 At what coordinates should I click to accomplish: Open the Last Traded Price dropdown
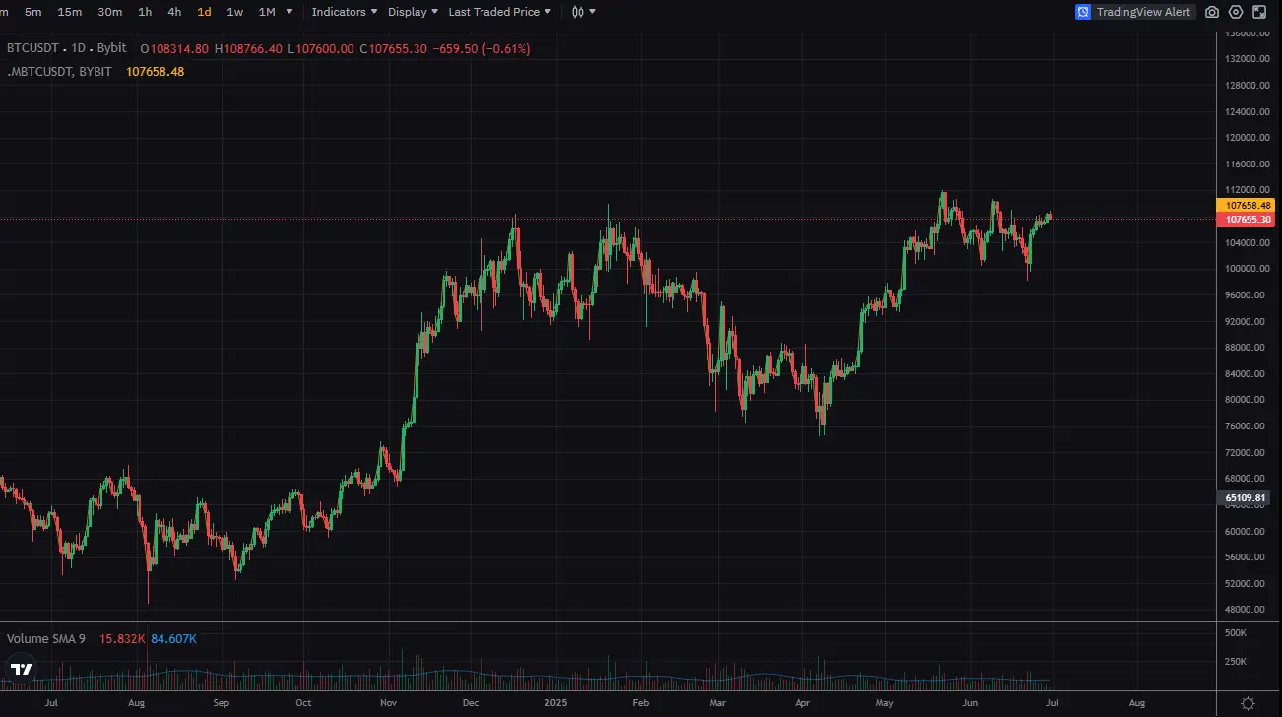click(493, 12)
